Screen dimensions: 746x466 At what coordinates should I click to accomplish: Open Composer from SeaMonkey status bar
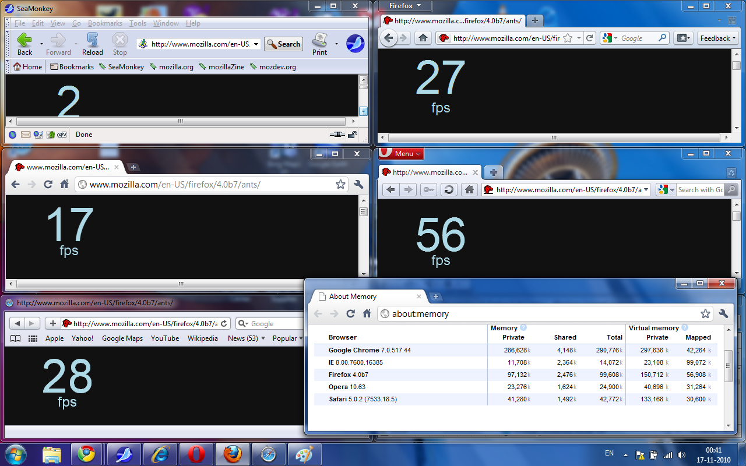tap(38, 135)
